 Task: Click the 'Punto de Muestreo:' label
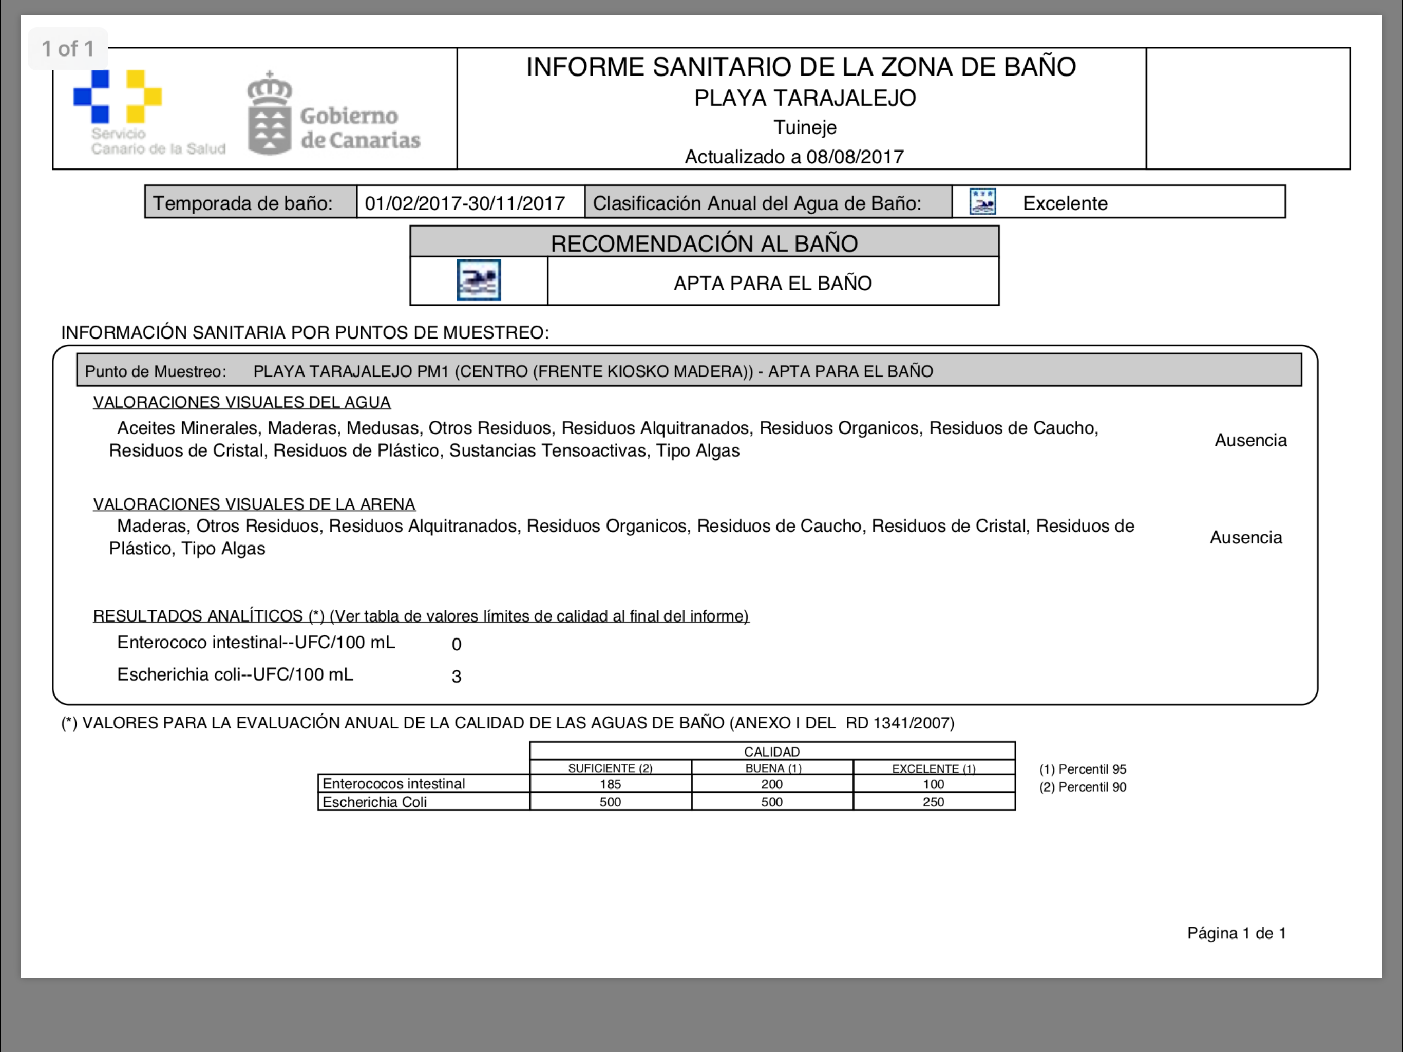pyautogui.click(x=156, y=371)
